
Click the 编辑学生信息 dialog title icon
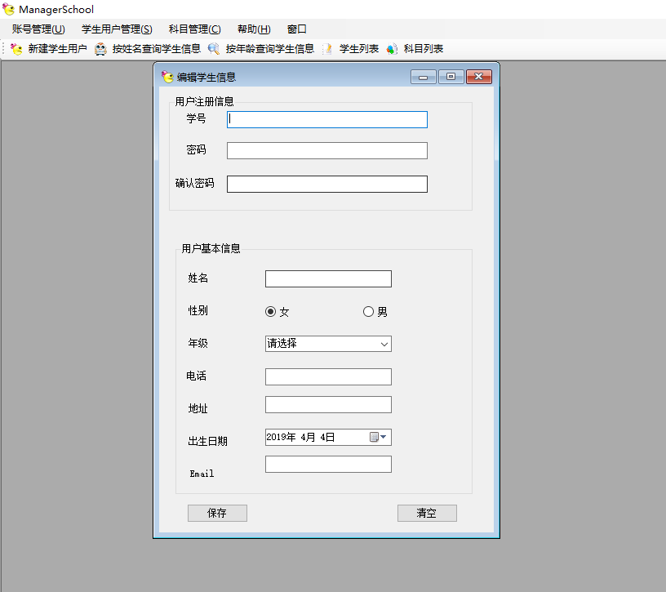click(x=167, y=78)
